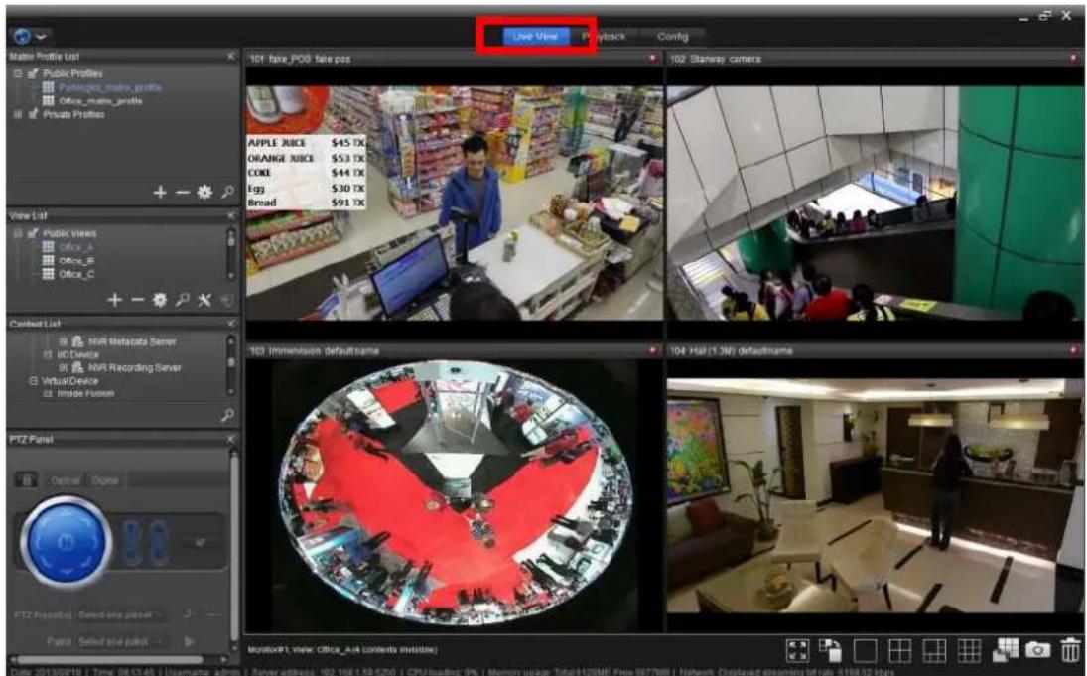Image resolution: width=1087 pixels, height=676 pixels.
Task: Search views with the magnifier icon
Action: point(182,300)
